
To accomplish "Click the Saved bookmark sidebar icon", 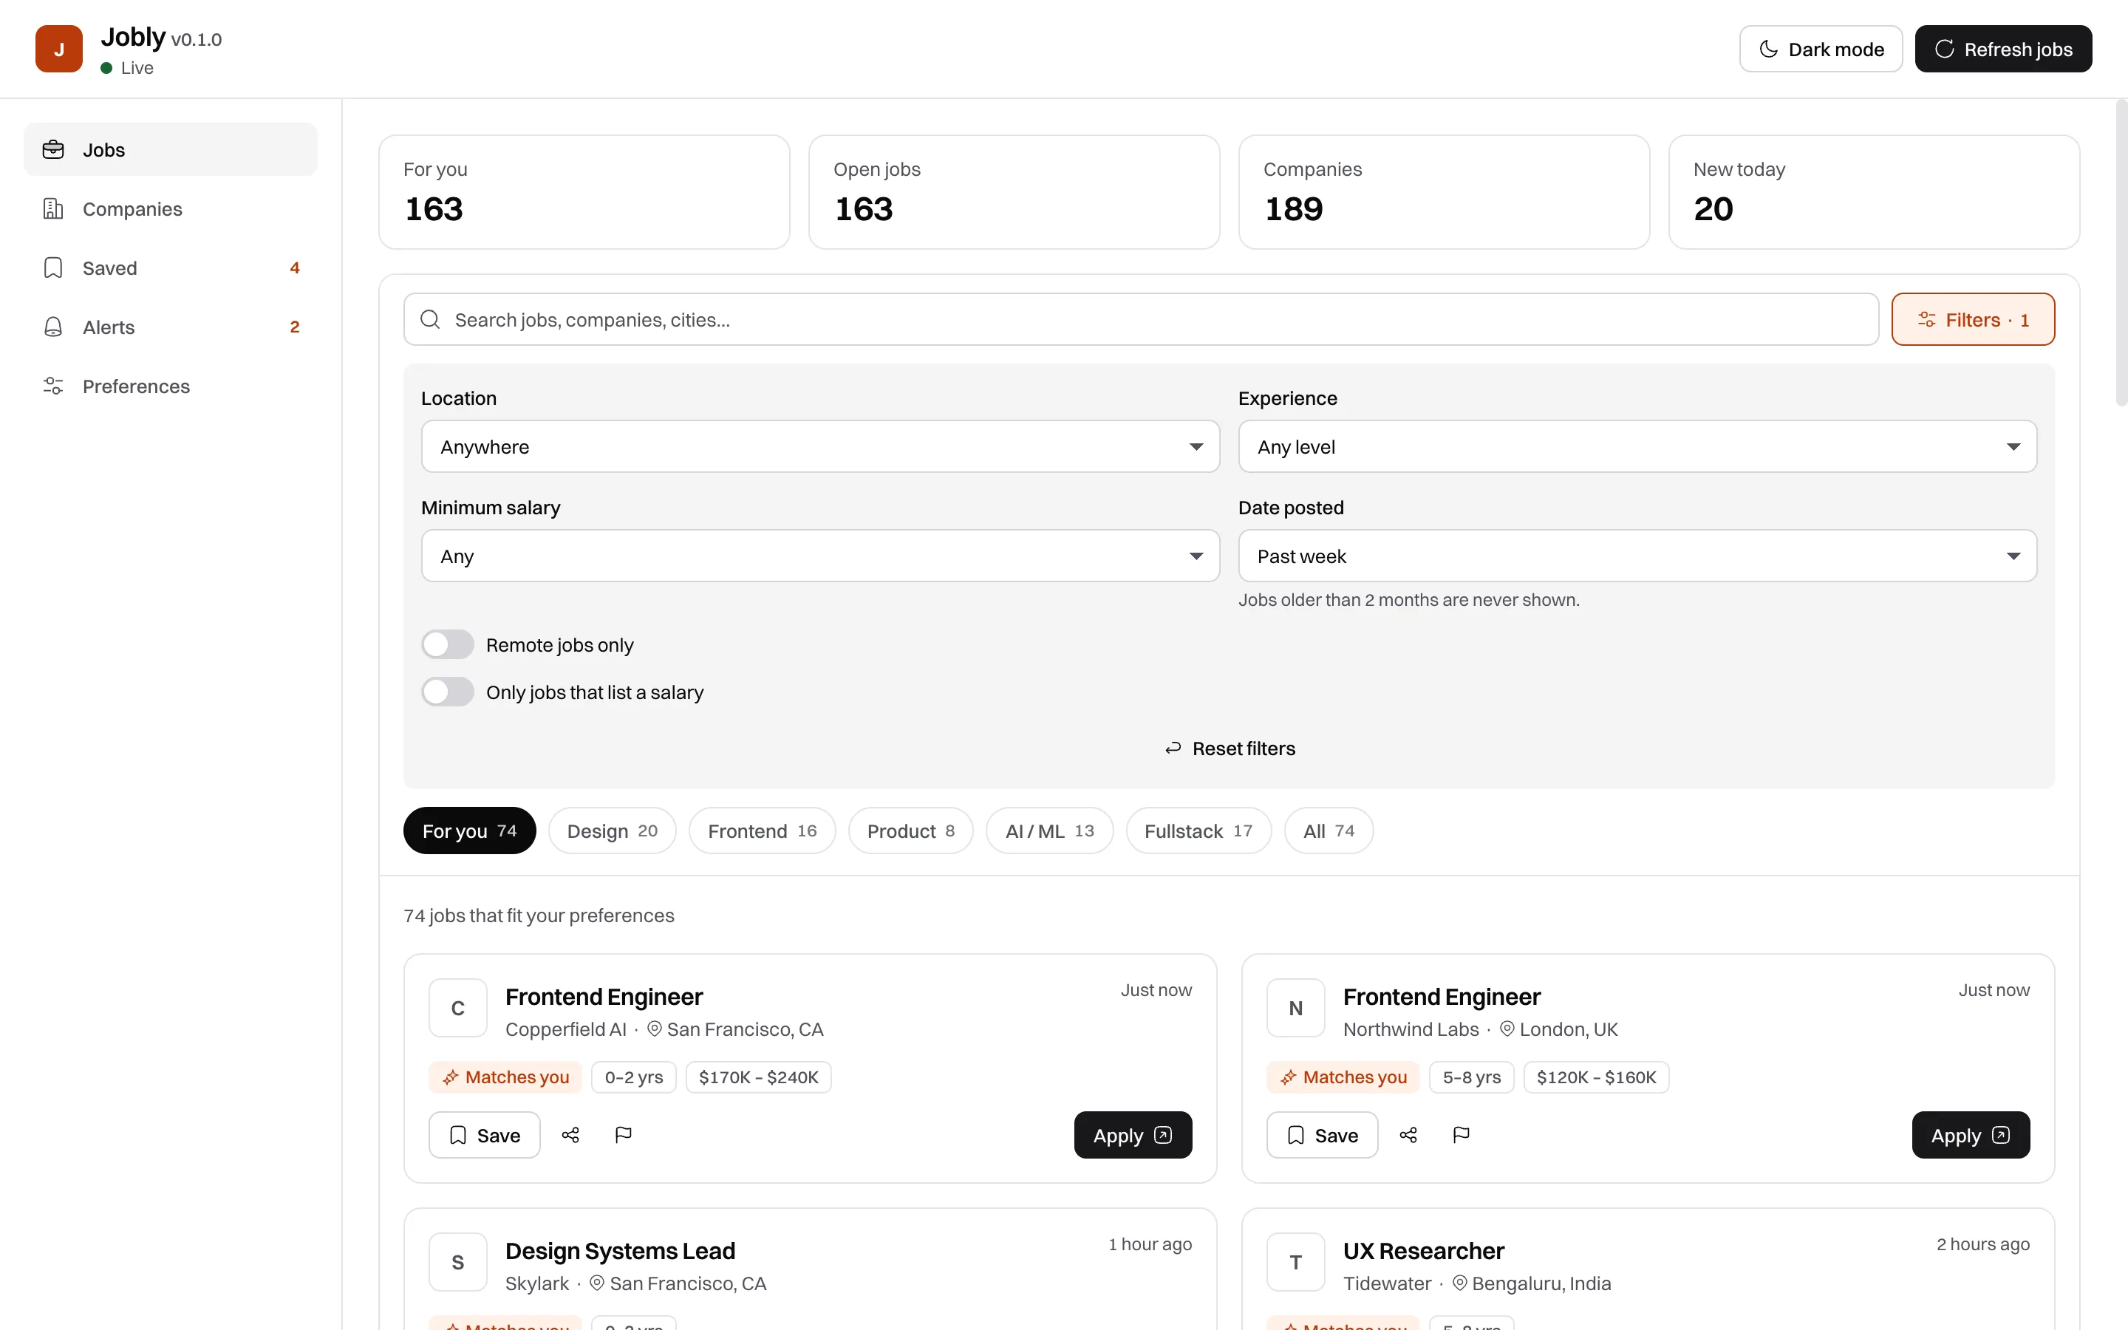I will click(x=54, y=267).
